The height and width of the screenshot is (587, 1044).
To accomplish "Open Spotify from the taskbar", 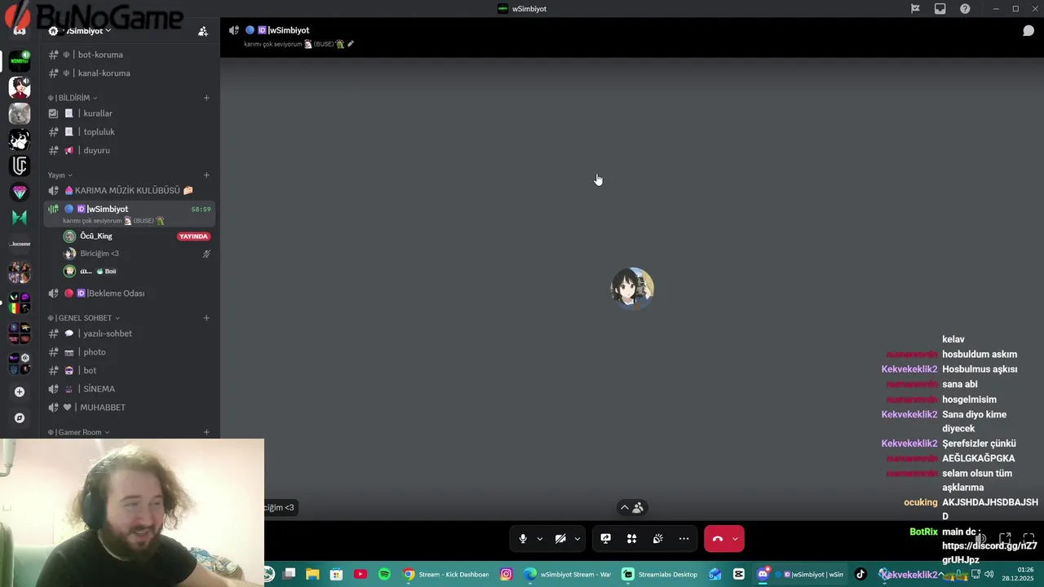I will [x=384, y=575].
